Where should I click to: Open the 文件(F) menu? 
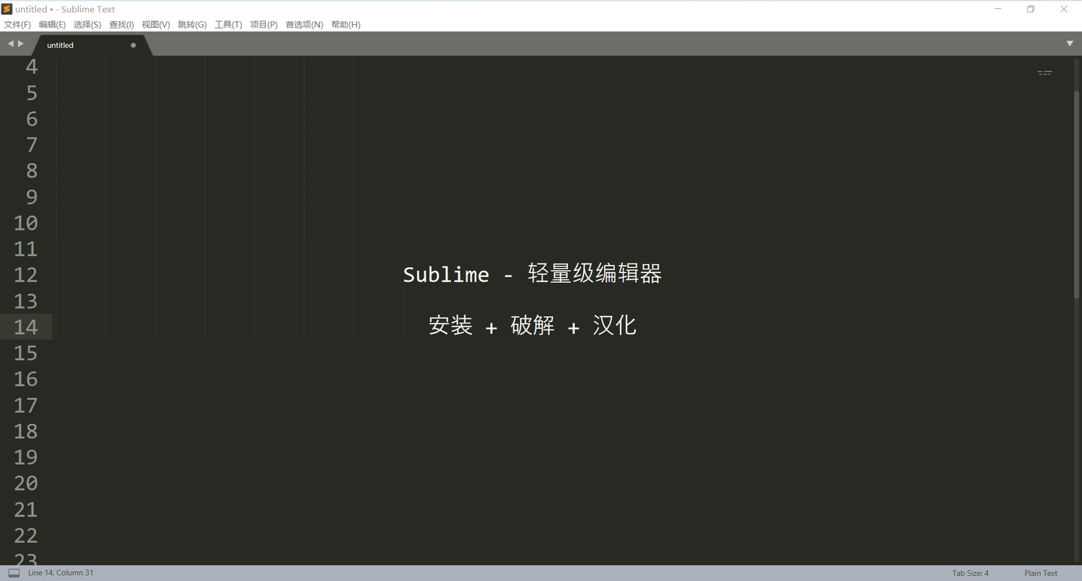click(x=17, y=25)
